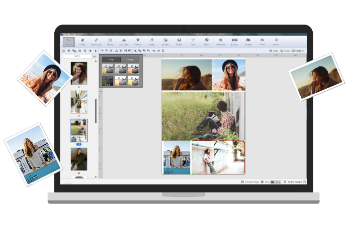Viewport: 352px width, 226px height.
Task: Select the Shape tool
Action: (x=248, y=41)
